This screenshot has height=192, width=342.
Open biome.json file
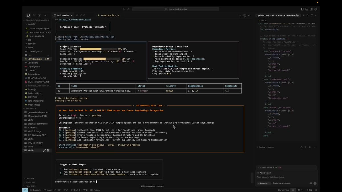[38, 74]
